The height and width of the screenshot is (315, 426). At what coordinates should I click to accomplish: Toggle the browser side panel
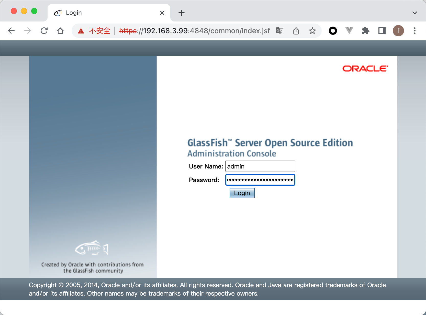click(382, 31)
